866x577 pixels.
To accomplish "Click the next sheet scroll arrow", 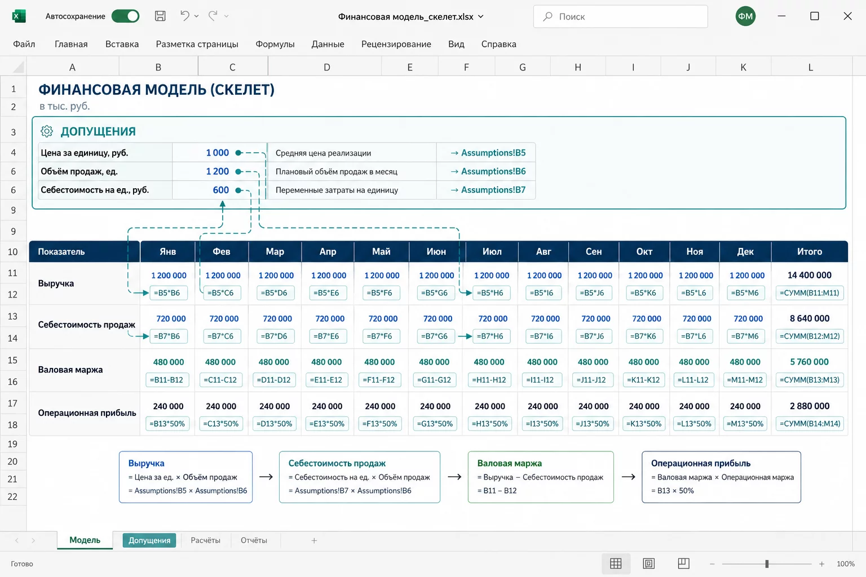I will coord(33,540).
